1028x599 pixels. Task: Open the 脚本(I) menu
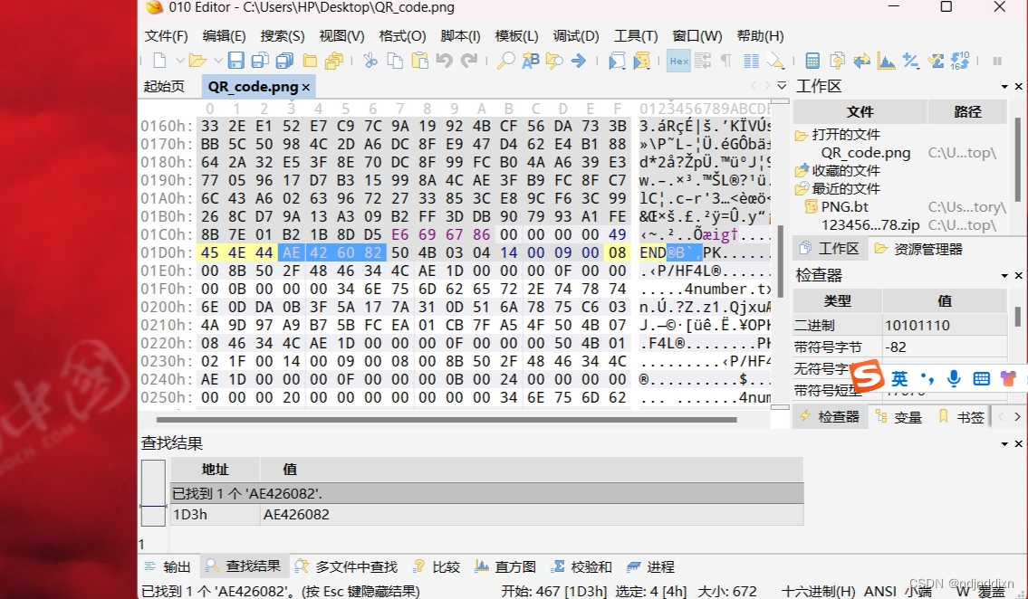click(460, 36)
